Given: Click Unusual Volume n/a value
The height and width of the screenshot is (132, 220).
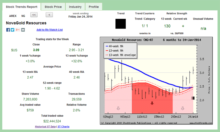Looking at the screenshot, I should click(x=203, y=29).
